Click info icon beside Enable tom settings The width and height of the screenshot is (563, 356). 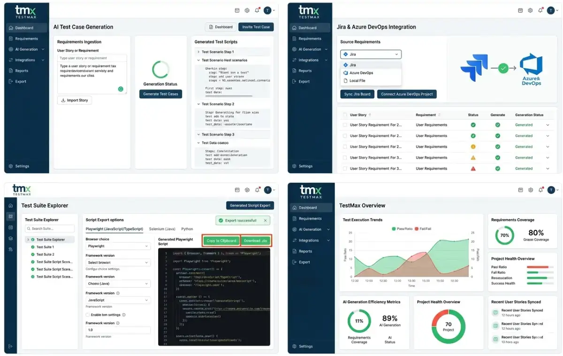(x=123, y=315)
